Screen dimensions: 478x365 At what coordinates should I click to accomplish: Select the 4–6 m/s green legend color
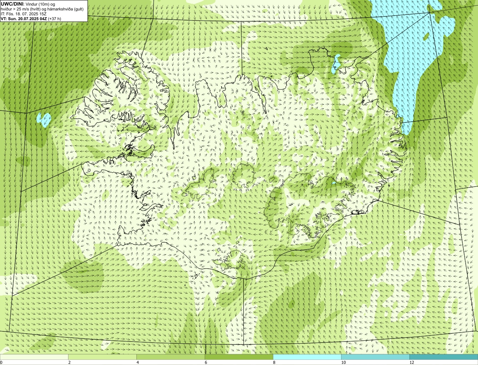(x=171, y=357)
